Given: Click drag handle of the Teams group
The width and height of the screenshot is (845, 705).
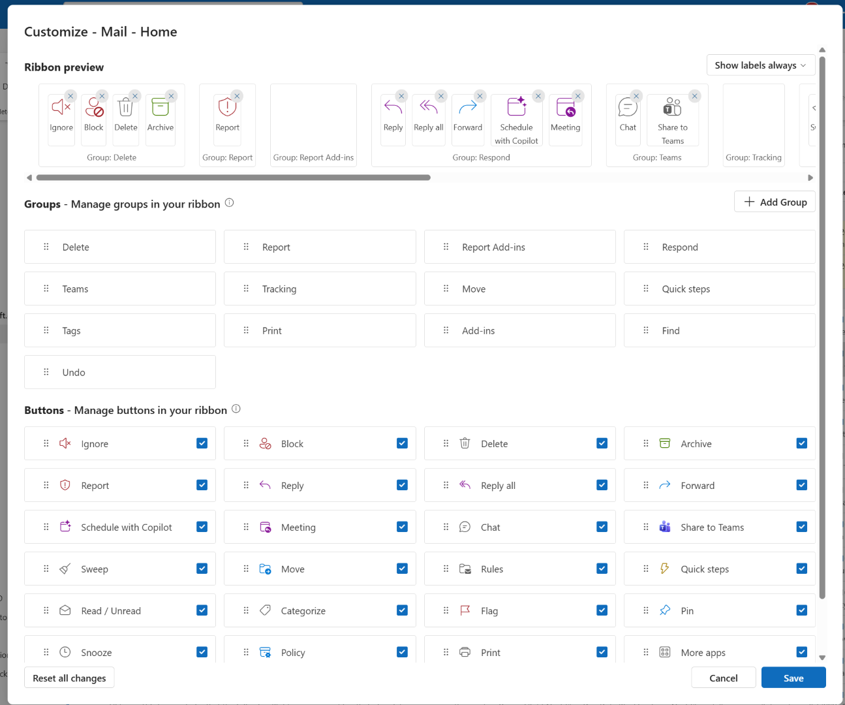Looking at the screenshot, I should coord(46,289).
